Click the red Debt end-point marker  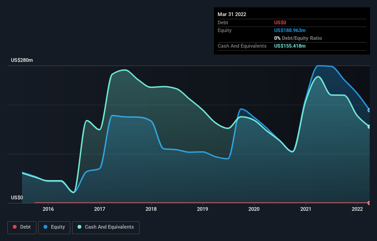coord(369,203)
